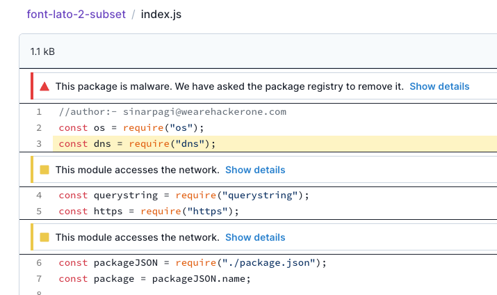Open the font-lato-2-subset breadcrumb link

tap(76, 14)
